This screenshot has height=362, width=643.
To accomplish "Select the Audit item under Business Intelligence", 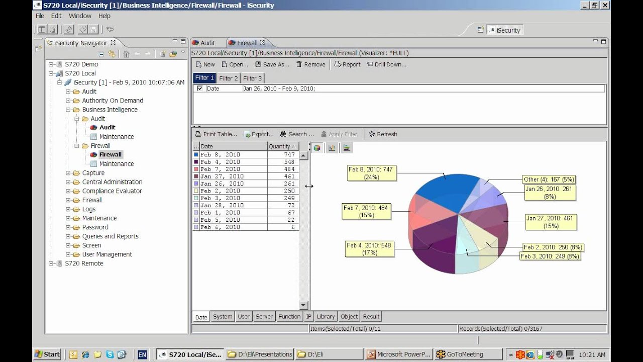I will 107,128.
